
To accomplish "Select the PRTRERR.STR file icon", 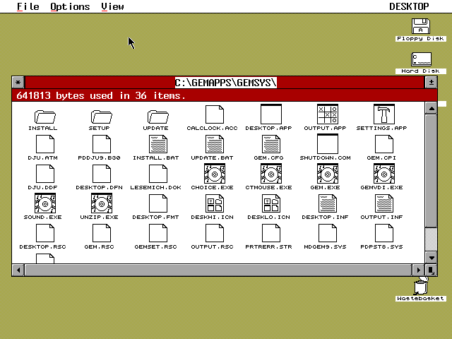I will (x=271, y=233).
